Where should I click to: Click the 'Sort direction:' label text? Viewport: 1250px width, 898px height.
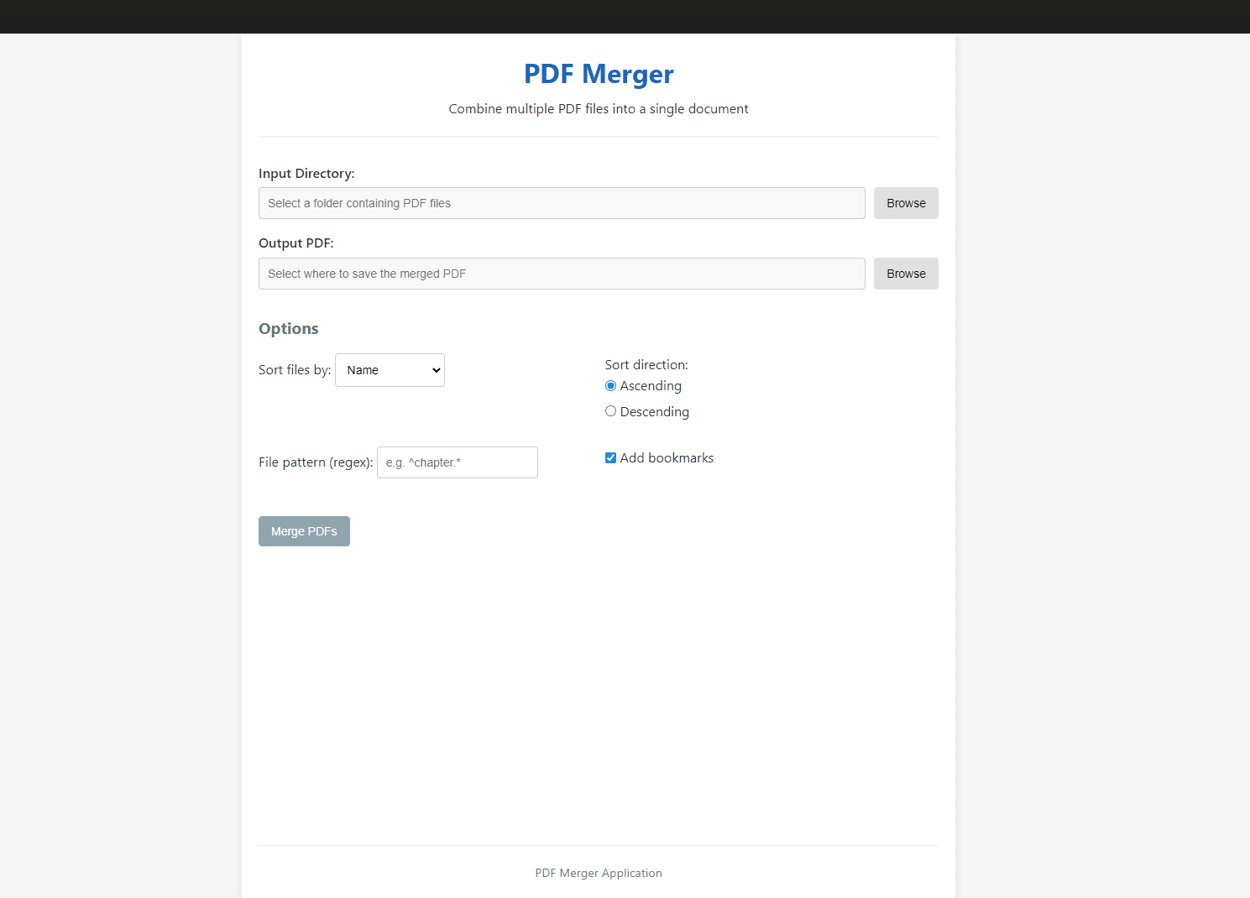(x=646, y=365)
